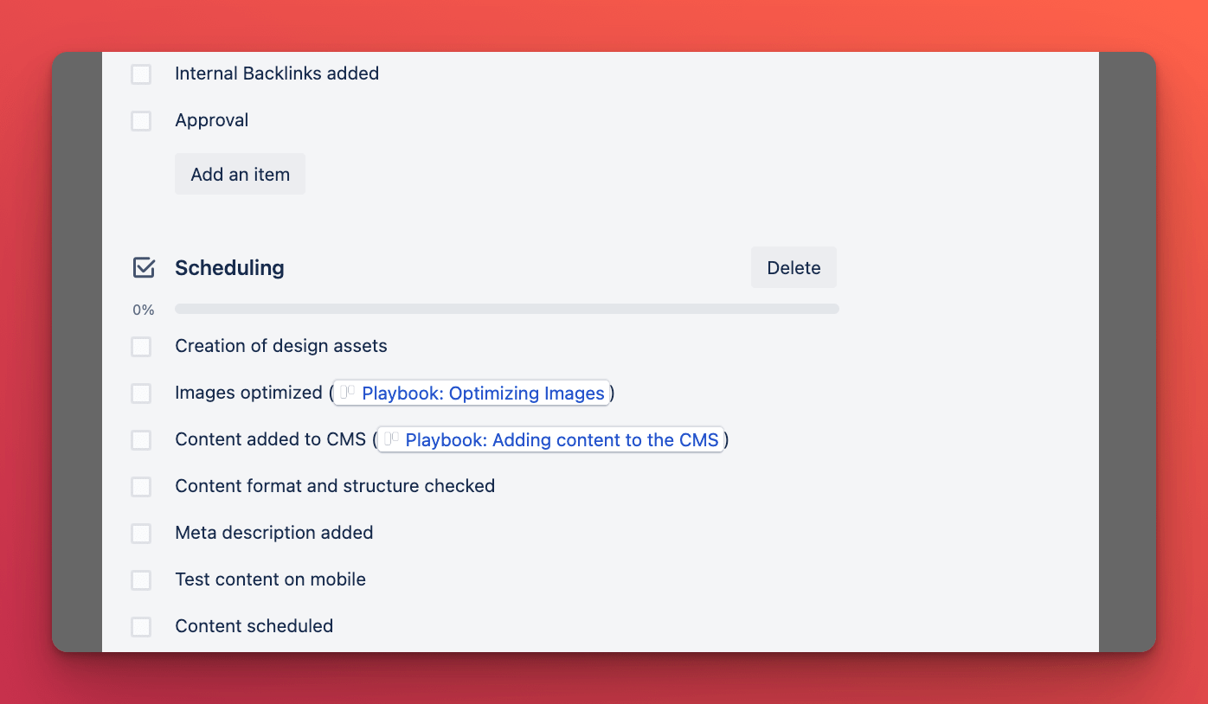Image resolution: width=1208 pixels, height=704 pixels.
Task: Tick the Approval checkbox
Action: coord(141,121)
